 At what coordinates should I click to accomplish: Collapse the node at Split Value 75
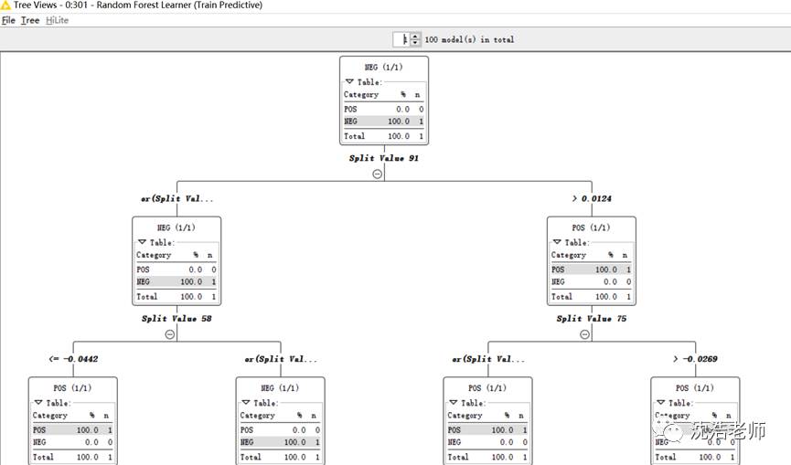[584, 334]
